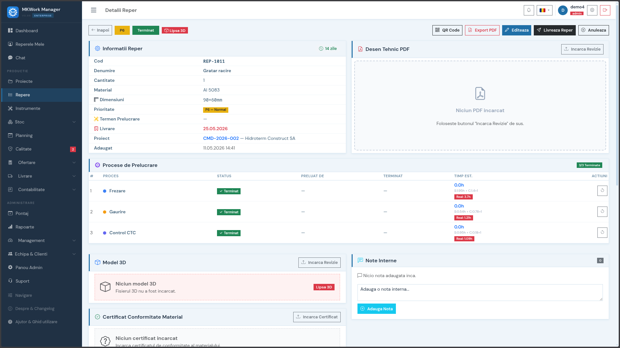Open Panou Admin
Screen dimensions: 620x348
click(x=42, y=267)
